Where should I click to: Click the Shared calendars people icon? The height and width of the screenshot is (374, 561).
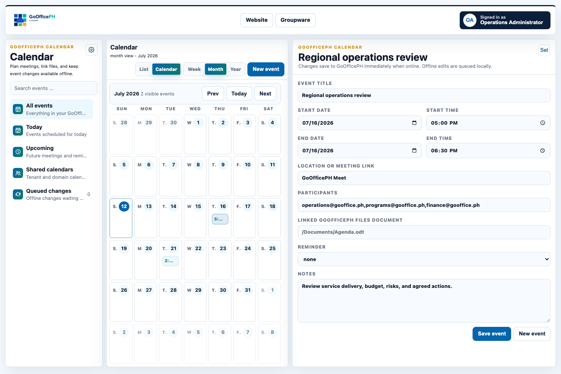18,173
